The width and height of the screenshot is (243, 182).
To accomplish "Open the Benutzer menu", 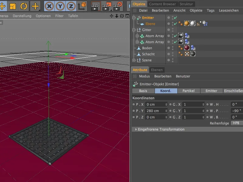I will click(x=183, y=76).
